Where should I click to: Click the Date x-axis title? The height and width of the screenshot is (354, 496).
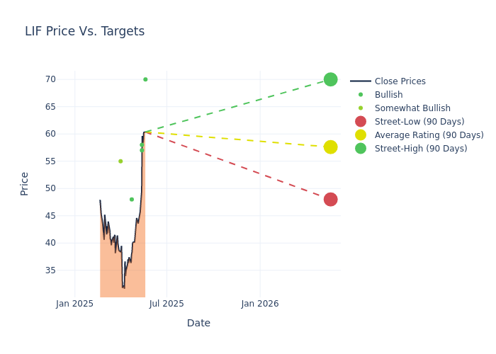point(198,324)
